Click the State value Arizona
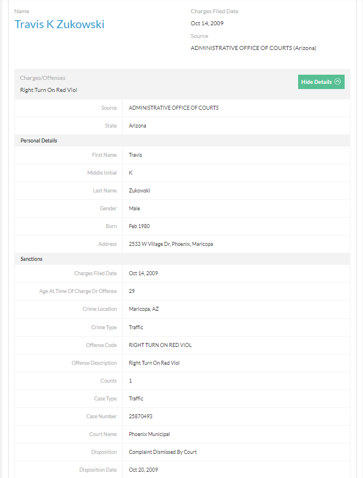 (138, 125)
